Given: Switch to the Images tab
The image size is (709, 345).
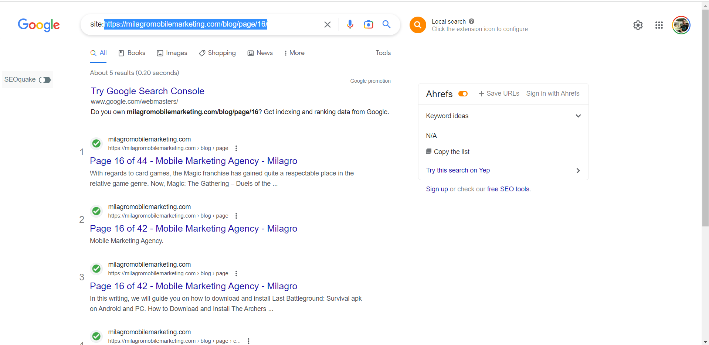Looking at the screenshot, I should pos(172,53).
